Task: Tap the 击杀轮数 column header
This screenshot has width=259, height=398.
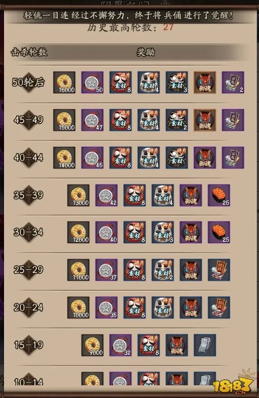Action: point(29,52)
